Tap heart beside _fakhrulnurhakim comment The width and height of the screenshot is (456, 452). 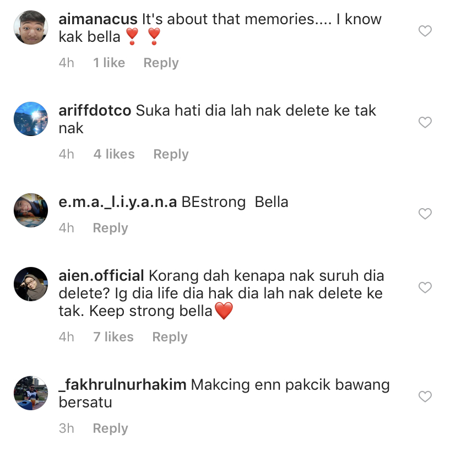[x=425, y=396]
